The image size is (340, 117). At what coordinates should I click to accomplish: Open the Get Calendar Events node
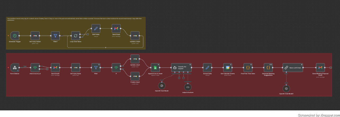pos(227,67)
